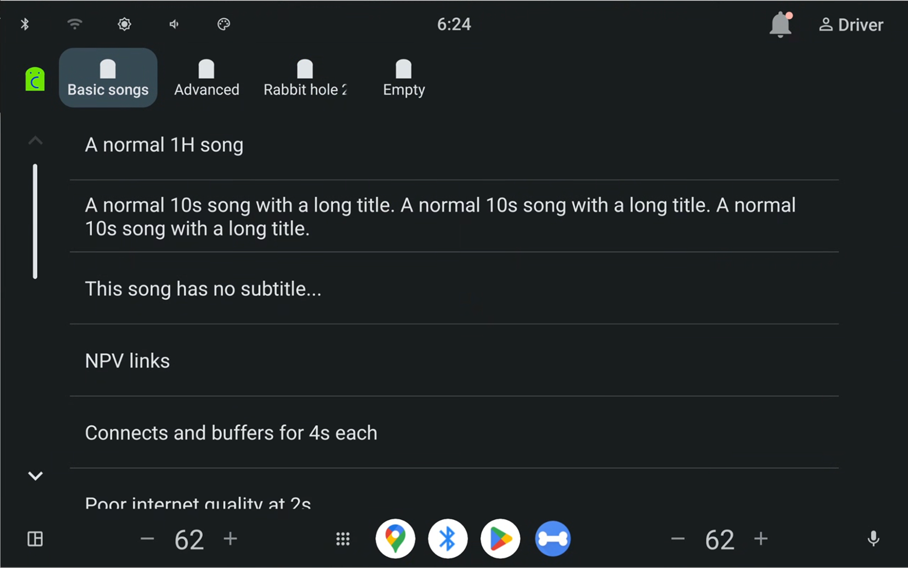Tap the green media app icon
The image size is (908, 568).
(35, 78)
